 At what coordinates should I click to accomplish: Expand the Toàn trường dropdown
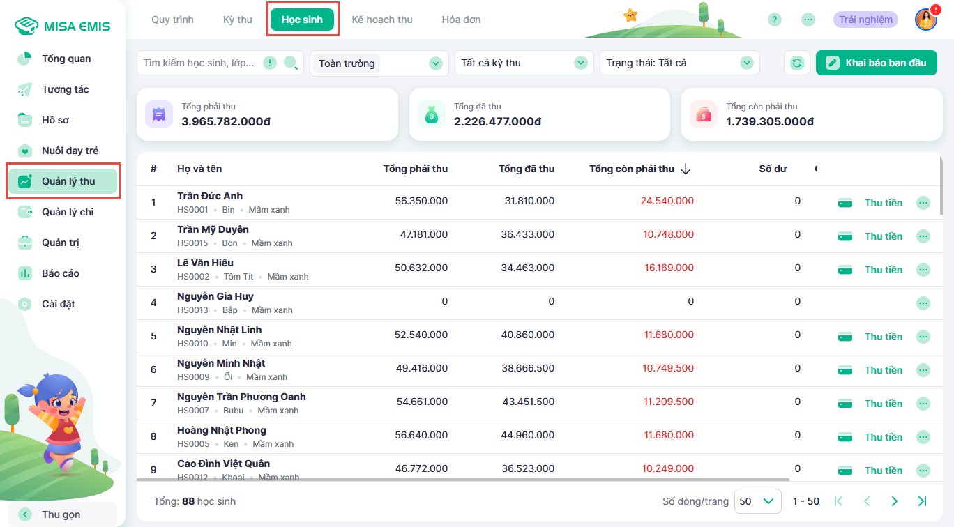pos(435,63)
